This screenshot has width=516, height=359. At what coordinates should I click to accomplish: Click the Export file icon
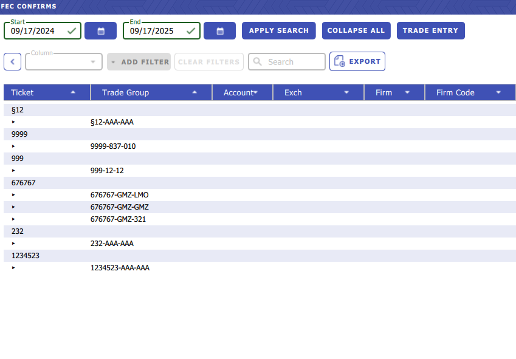340,62
